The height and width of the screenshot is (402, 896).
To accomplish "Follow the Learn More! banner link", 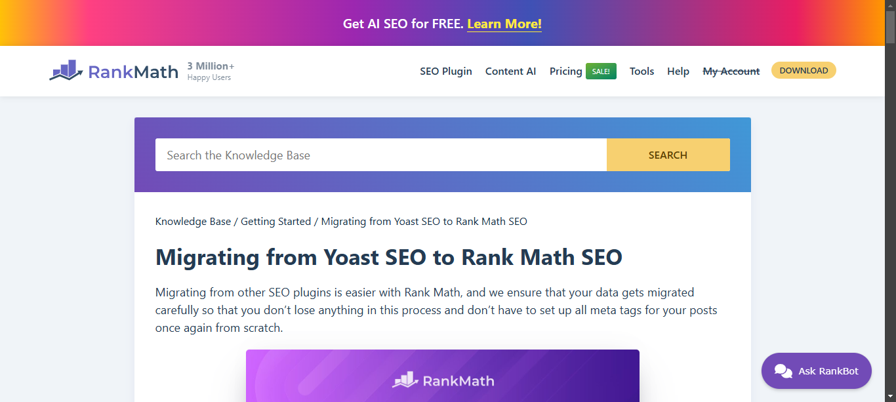I will point(504,24).
